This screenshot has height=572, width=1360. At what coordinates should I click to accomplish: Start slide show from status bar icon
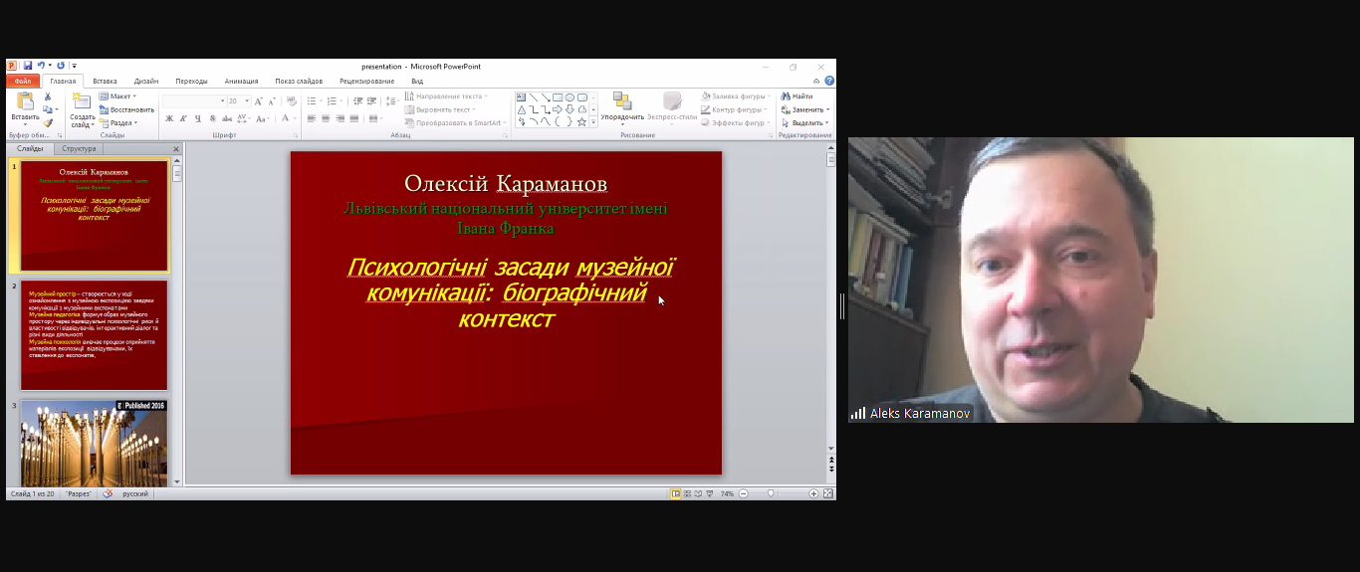coord(710,493)
